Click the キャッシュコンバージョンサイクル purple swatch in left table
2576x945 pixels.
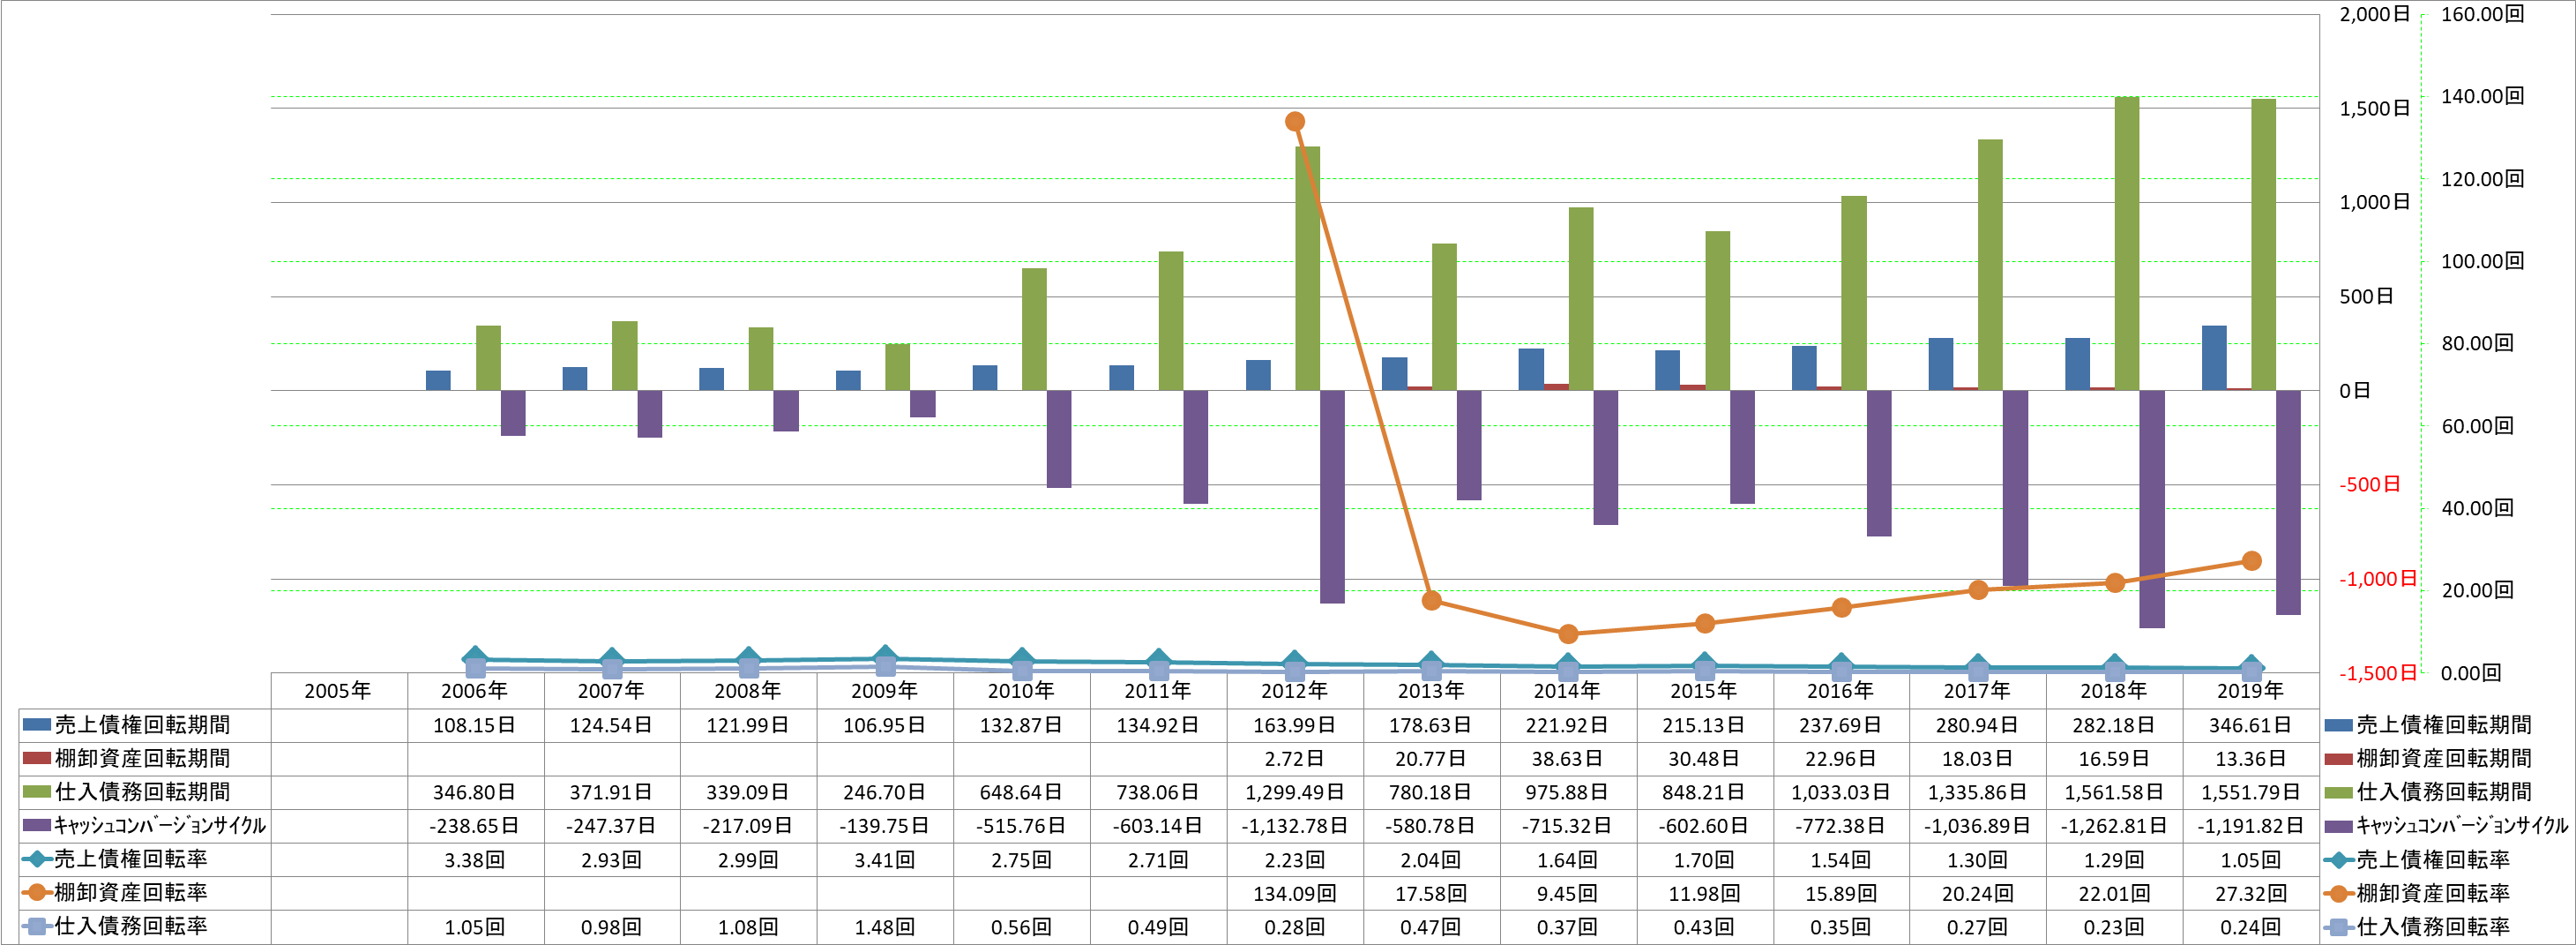(36, 826)
